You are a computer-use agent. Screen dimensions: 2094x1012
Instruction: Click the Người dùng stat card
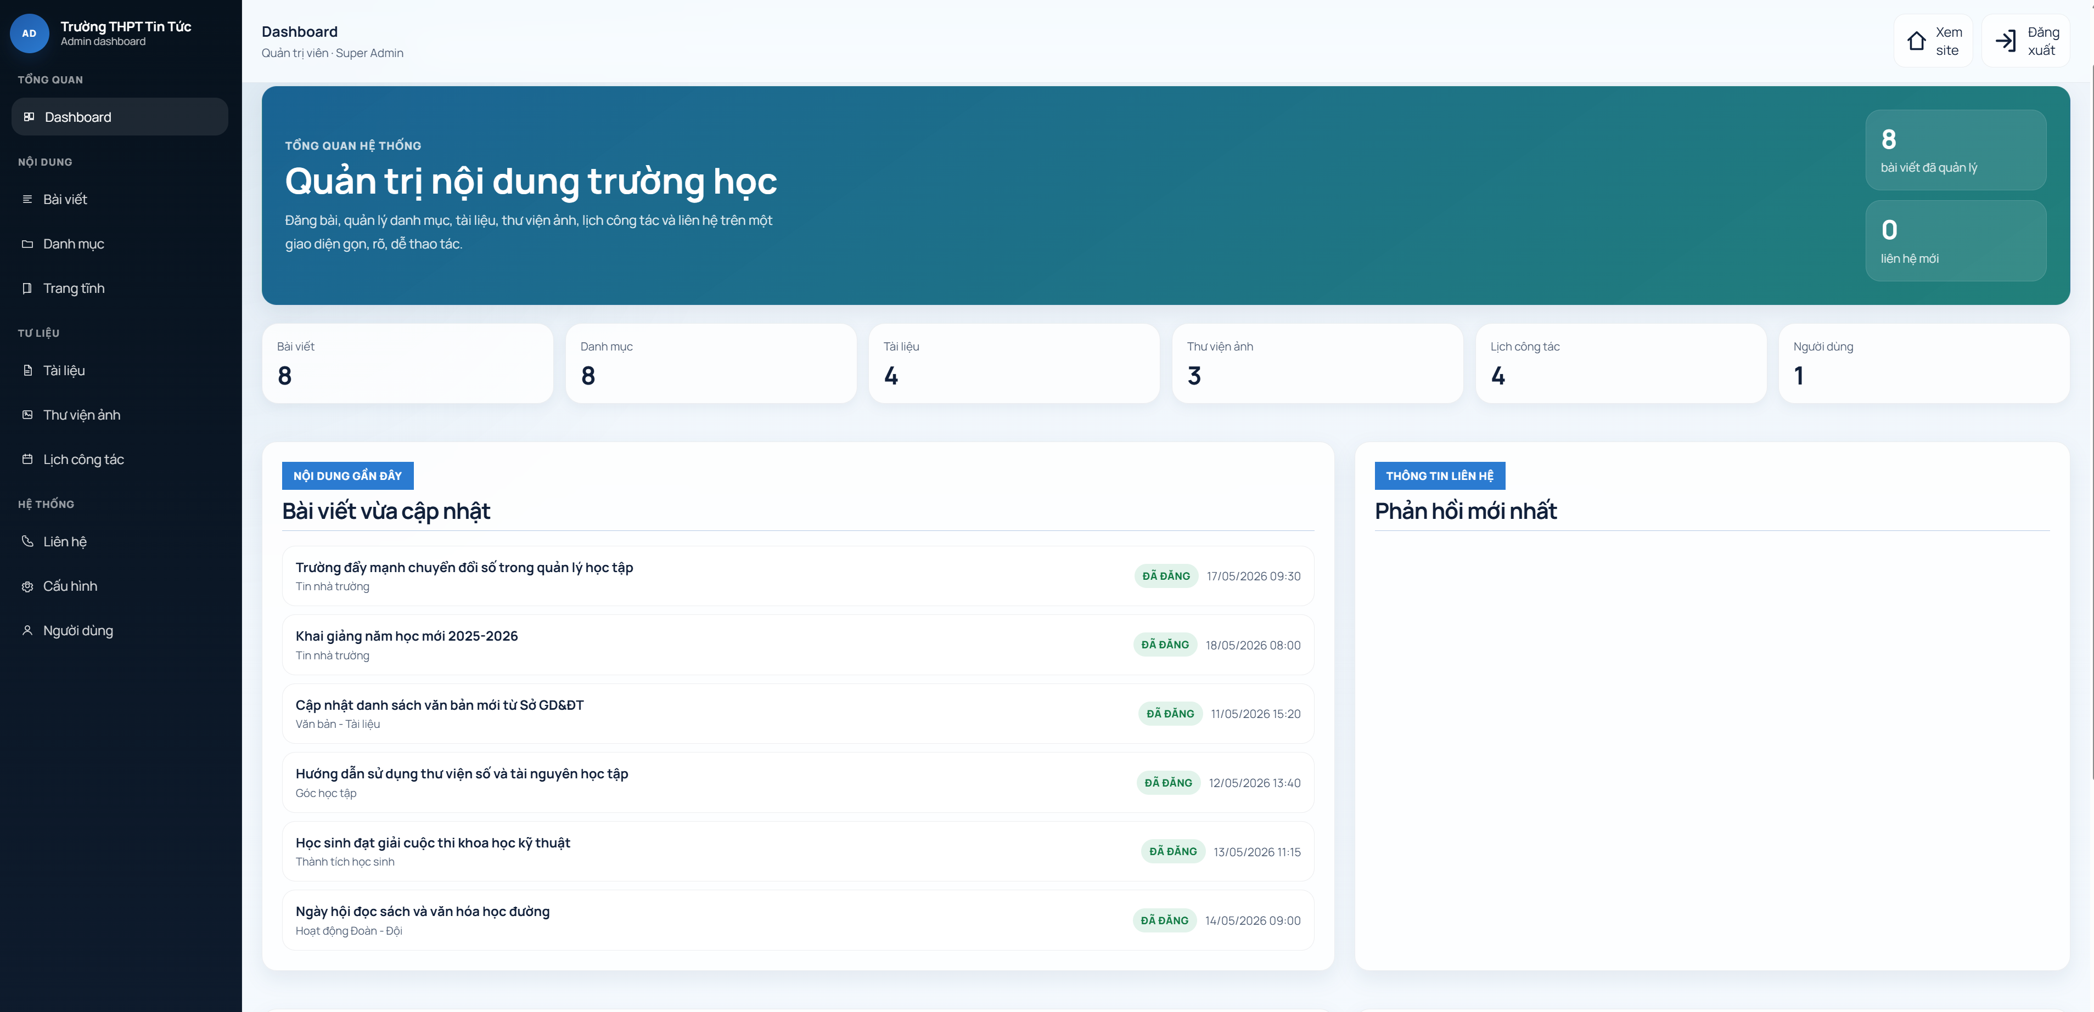1924,364
